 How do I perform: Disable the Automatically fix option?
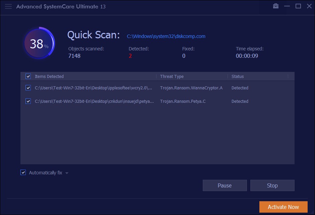pyautogui.click(x=23, y=172)
